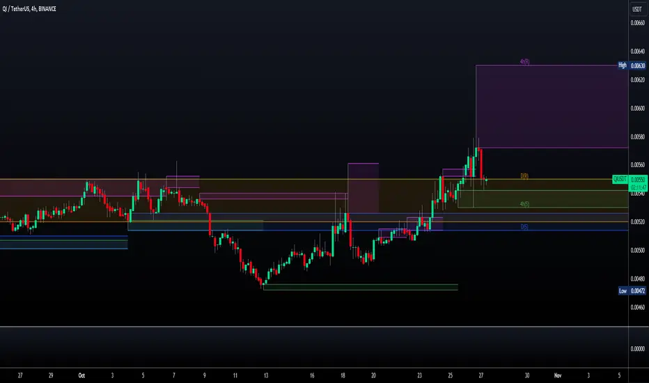Click 0.00460 on the price axis
649x383 pixels.
click(637, 307)
